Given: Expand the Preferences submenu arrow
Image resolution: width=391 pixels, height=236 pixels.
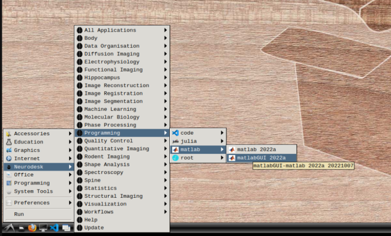Looking at the screenshot, I should pyautogui.click(x=70, y=203).
